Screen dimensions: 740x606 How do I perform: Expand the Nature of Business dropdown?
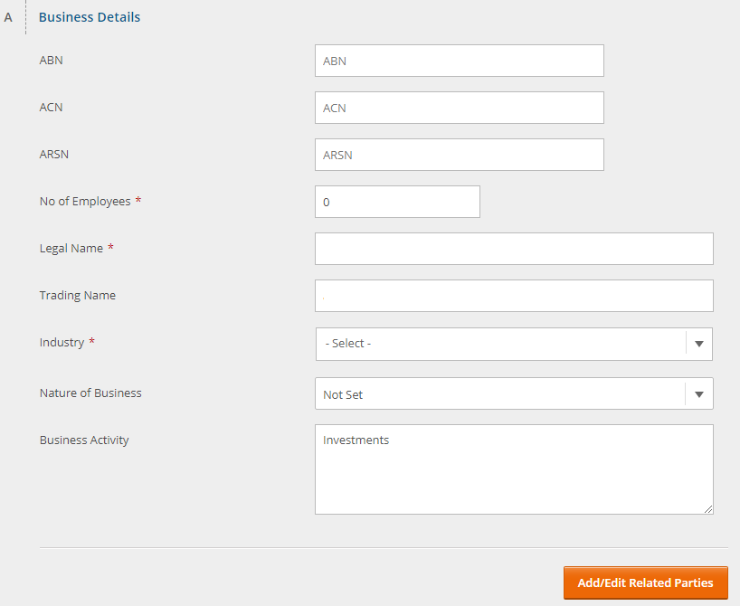click(x=514, y=393)
